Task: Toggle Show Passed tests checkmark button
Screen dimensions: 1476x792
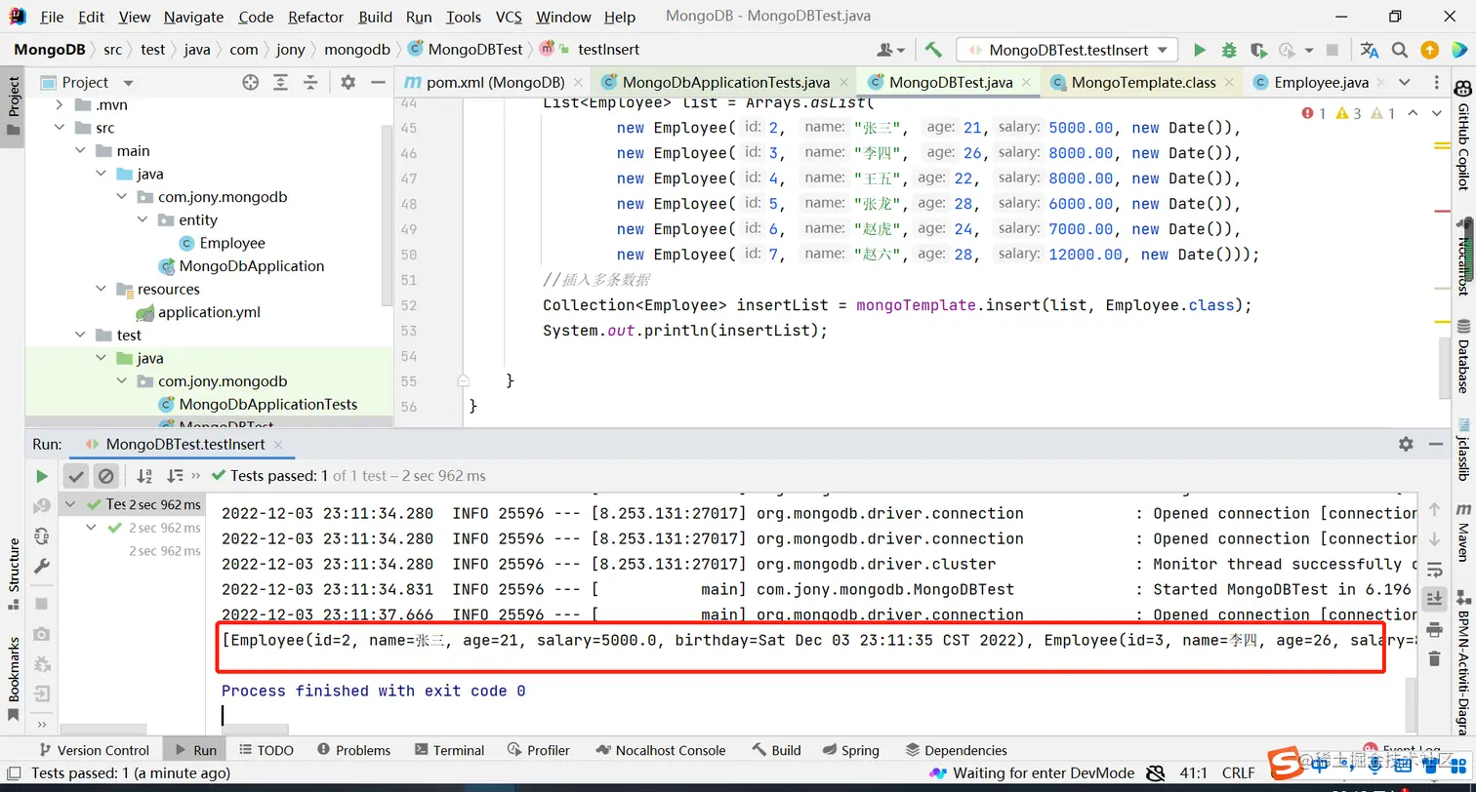Action: tap(75, 476)
